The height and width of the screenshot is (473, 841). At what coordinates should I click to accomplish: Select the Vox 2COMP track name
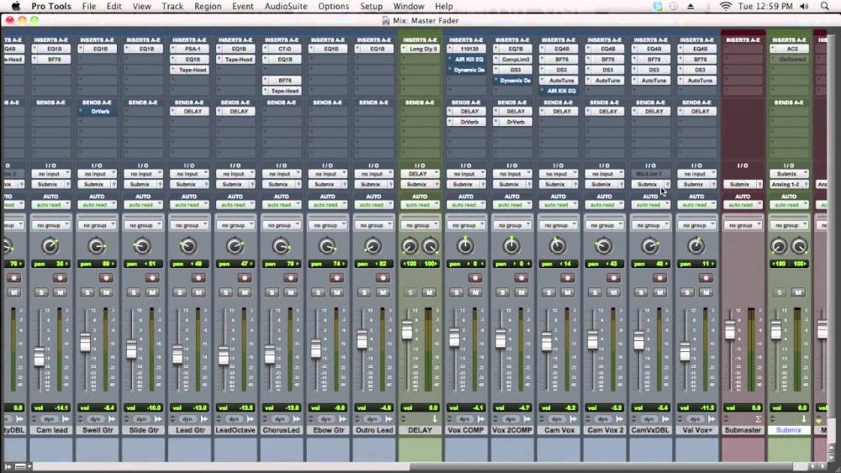510,430
